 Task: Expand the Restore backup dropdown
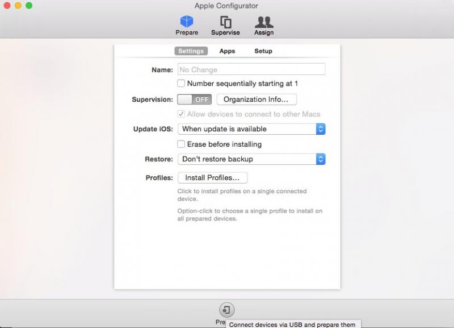tap(251, 159)
